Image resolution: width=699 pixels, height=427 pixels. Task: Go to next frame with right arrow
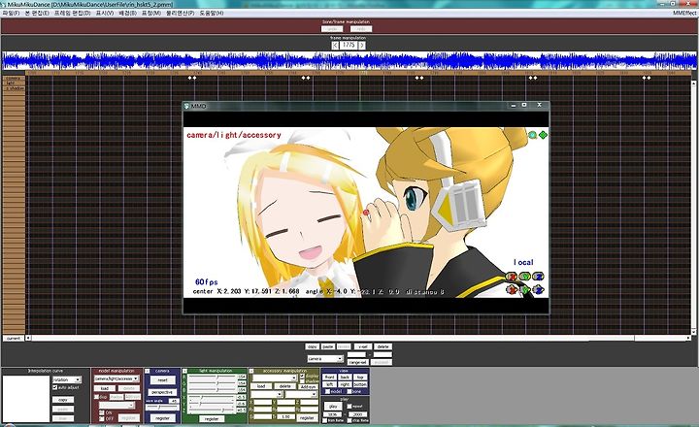coord(361,45)
